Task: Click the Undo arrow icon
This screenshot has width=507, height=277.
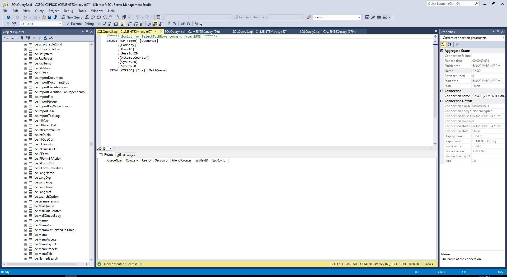Action: tap(138, 17)
